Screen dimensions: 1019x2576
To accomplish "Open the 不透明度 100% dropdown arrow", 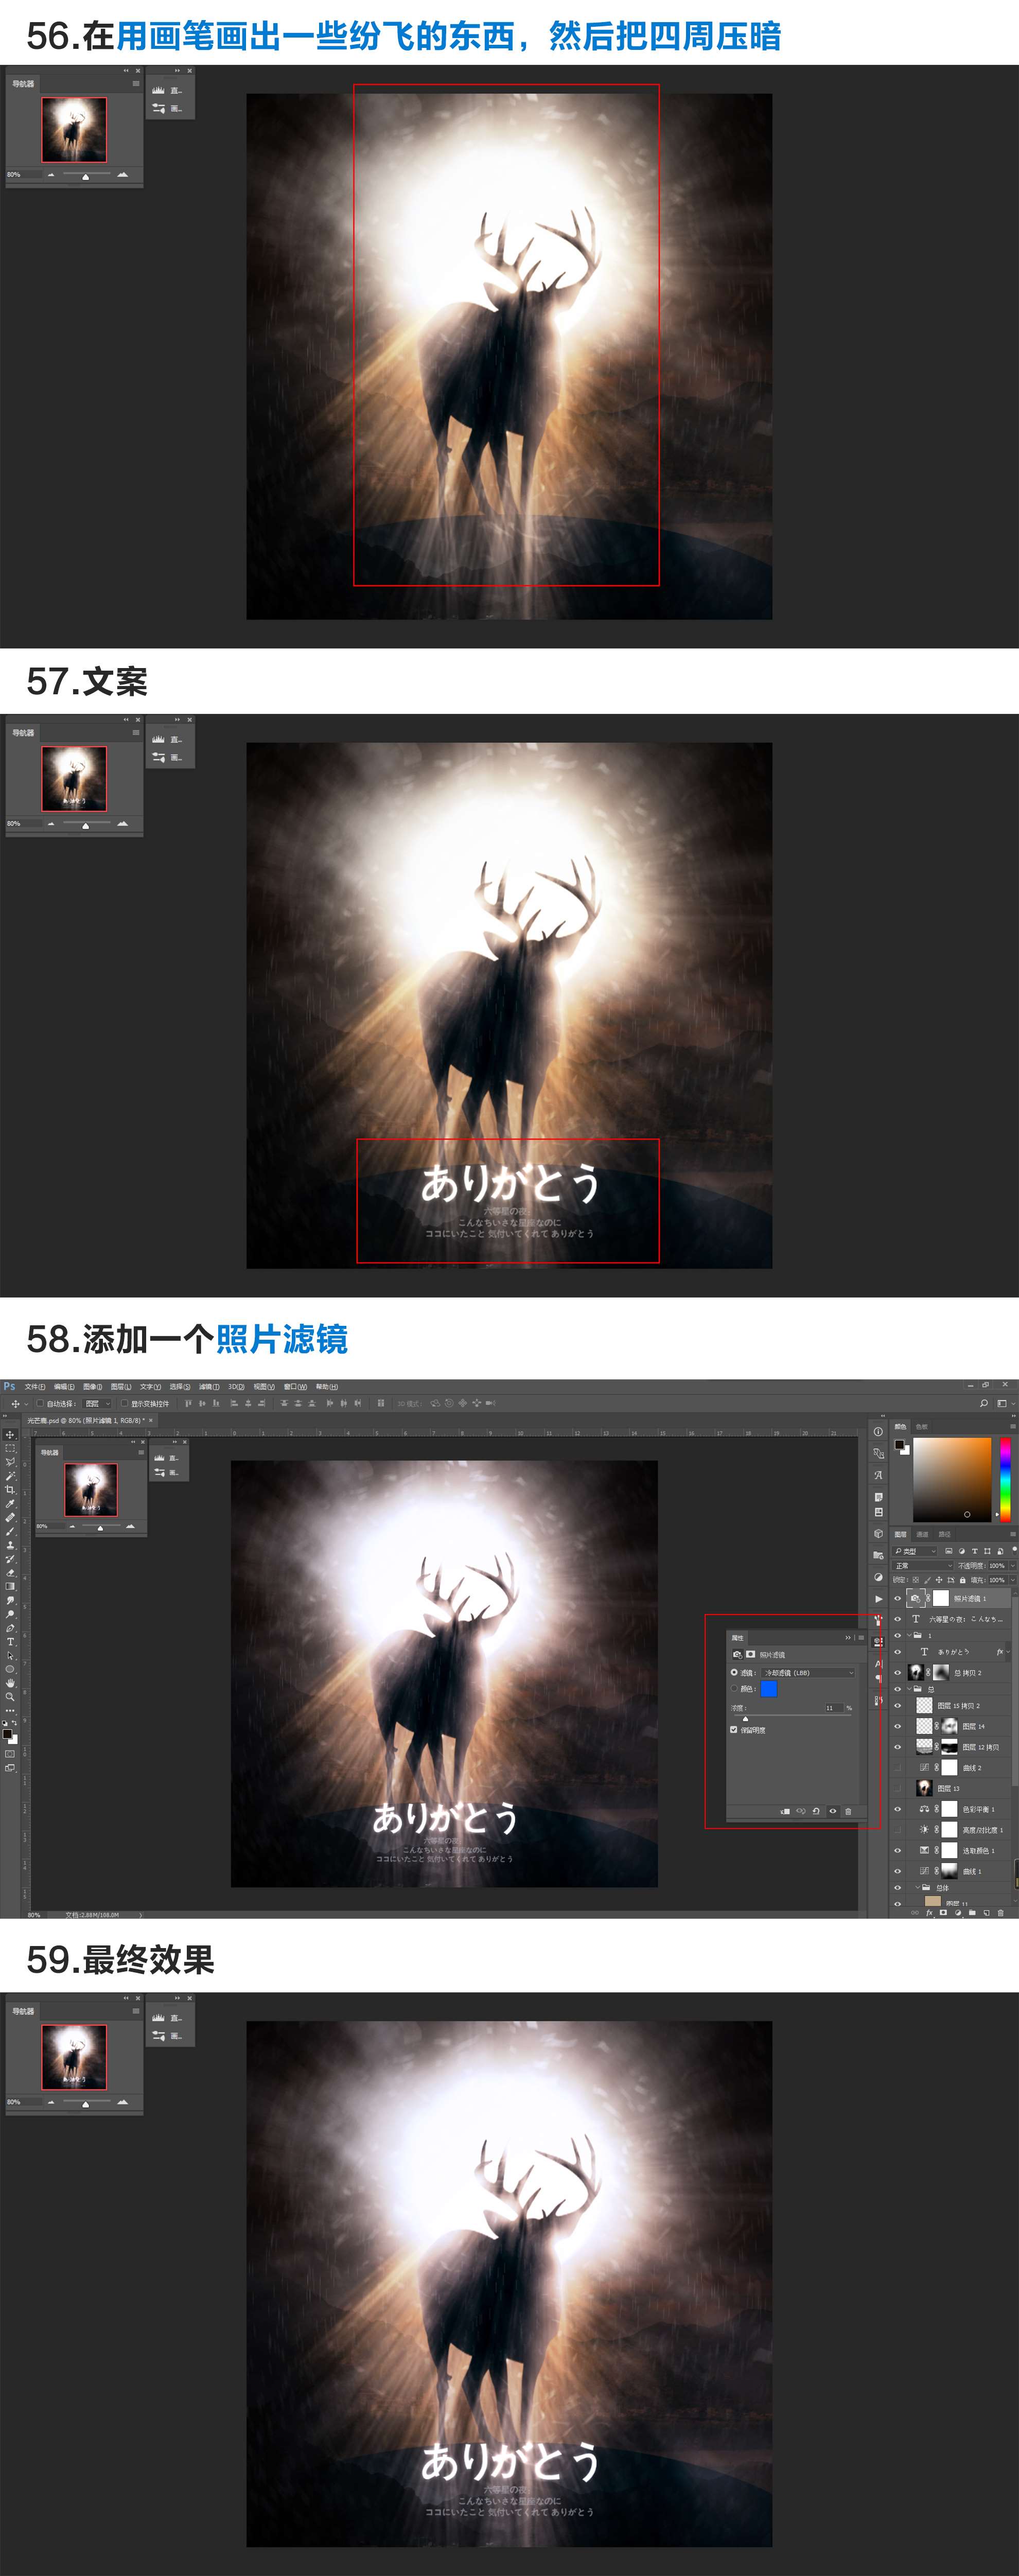I will tap(1013, 1566).
